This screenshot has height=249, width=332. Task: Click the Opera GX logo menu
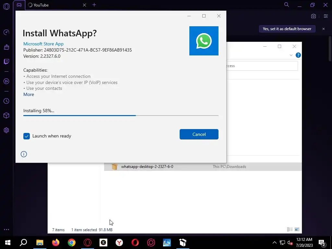pos(6,6)
